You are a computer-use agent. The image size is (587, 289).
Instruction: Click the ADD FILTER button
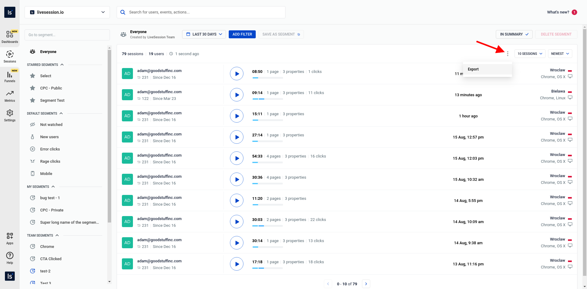pos(242,34)
